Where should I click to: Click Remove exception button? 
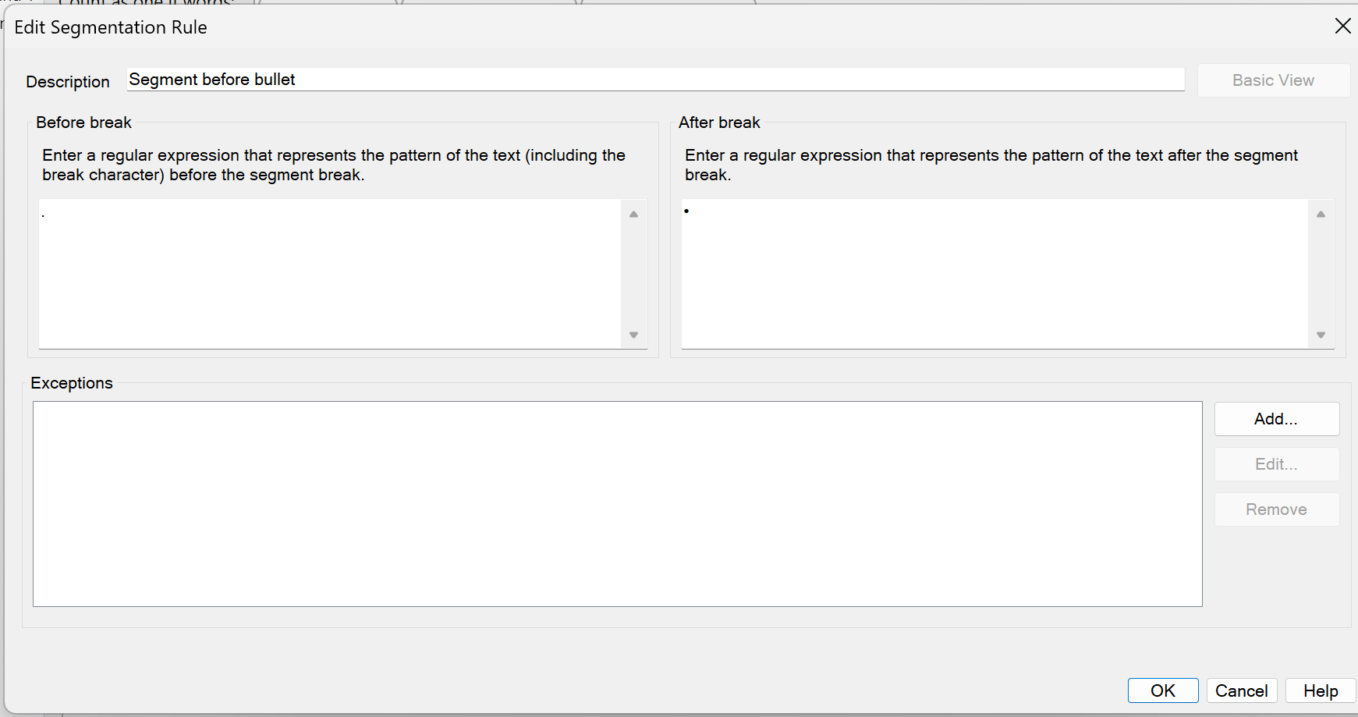click(1276, 509)
